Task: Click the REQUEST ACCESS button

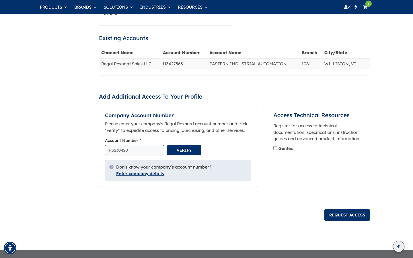Action: click(x=347, y=215)
